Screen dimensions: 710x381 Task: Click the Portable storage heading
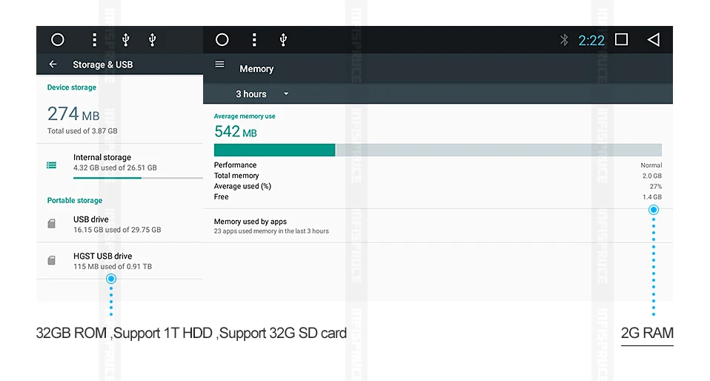coord(75,200)
